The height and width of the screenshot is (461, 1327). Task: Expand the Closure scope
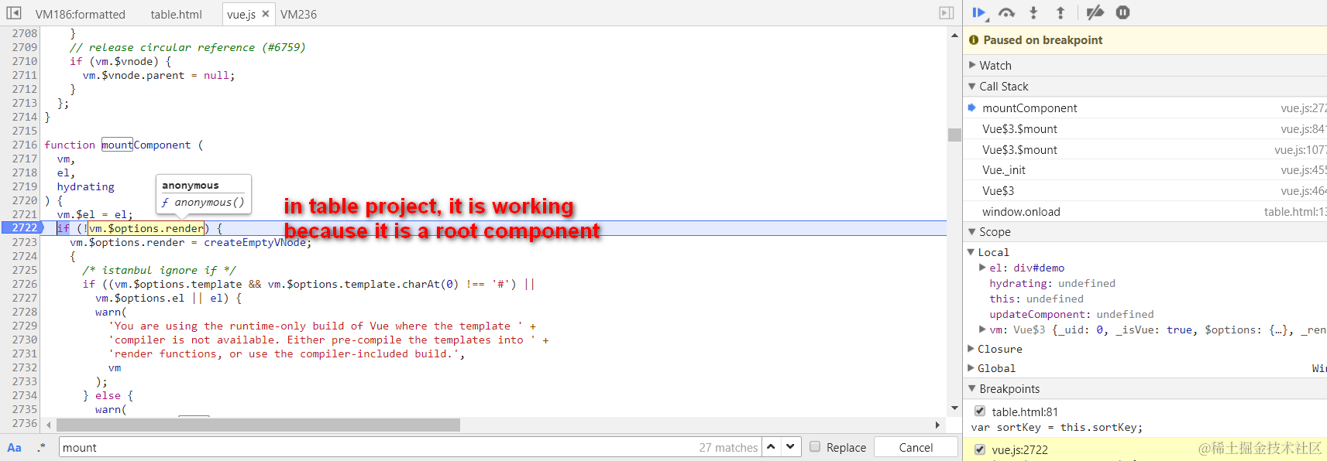click(971, 349)
